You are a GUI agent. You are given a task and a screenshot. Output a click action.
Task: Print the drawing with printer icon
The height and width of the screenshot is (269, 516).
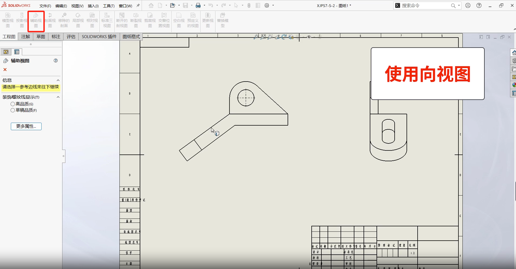[198, 5]
